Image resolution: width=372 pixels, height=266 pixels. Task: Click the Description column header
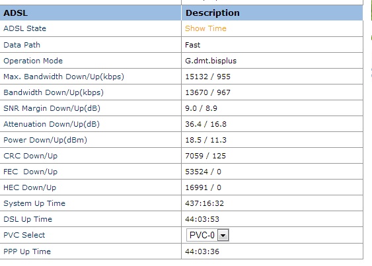click(213, 13)
